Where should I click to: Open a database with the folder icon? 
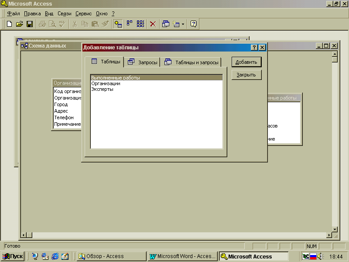point(20,24)
